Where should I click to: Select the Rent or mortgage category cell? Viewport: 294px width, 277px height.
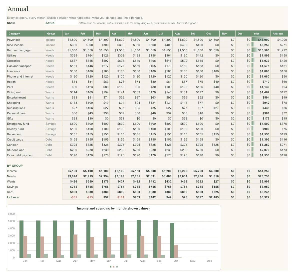(25, 50)
